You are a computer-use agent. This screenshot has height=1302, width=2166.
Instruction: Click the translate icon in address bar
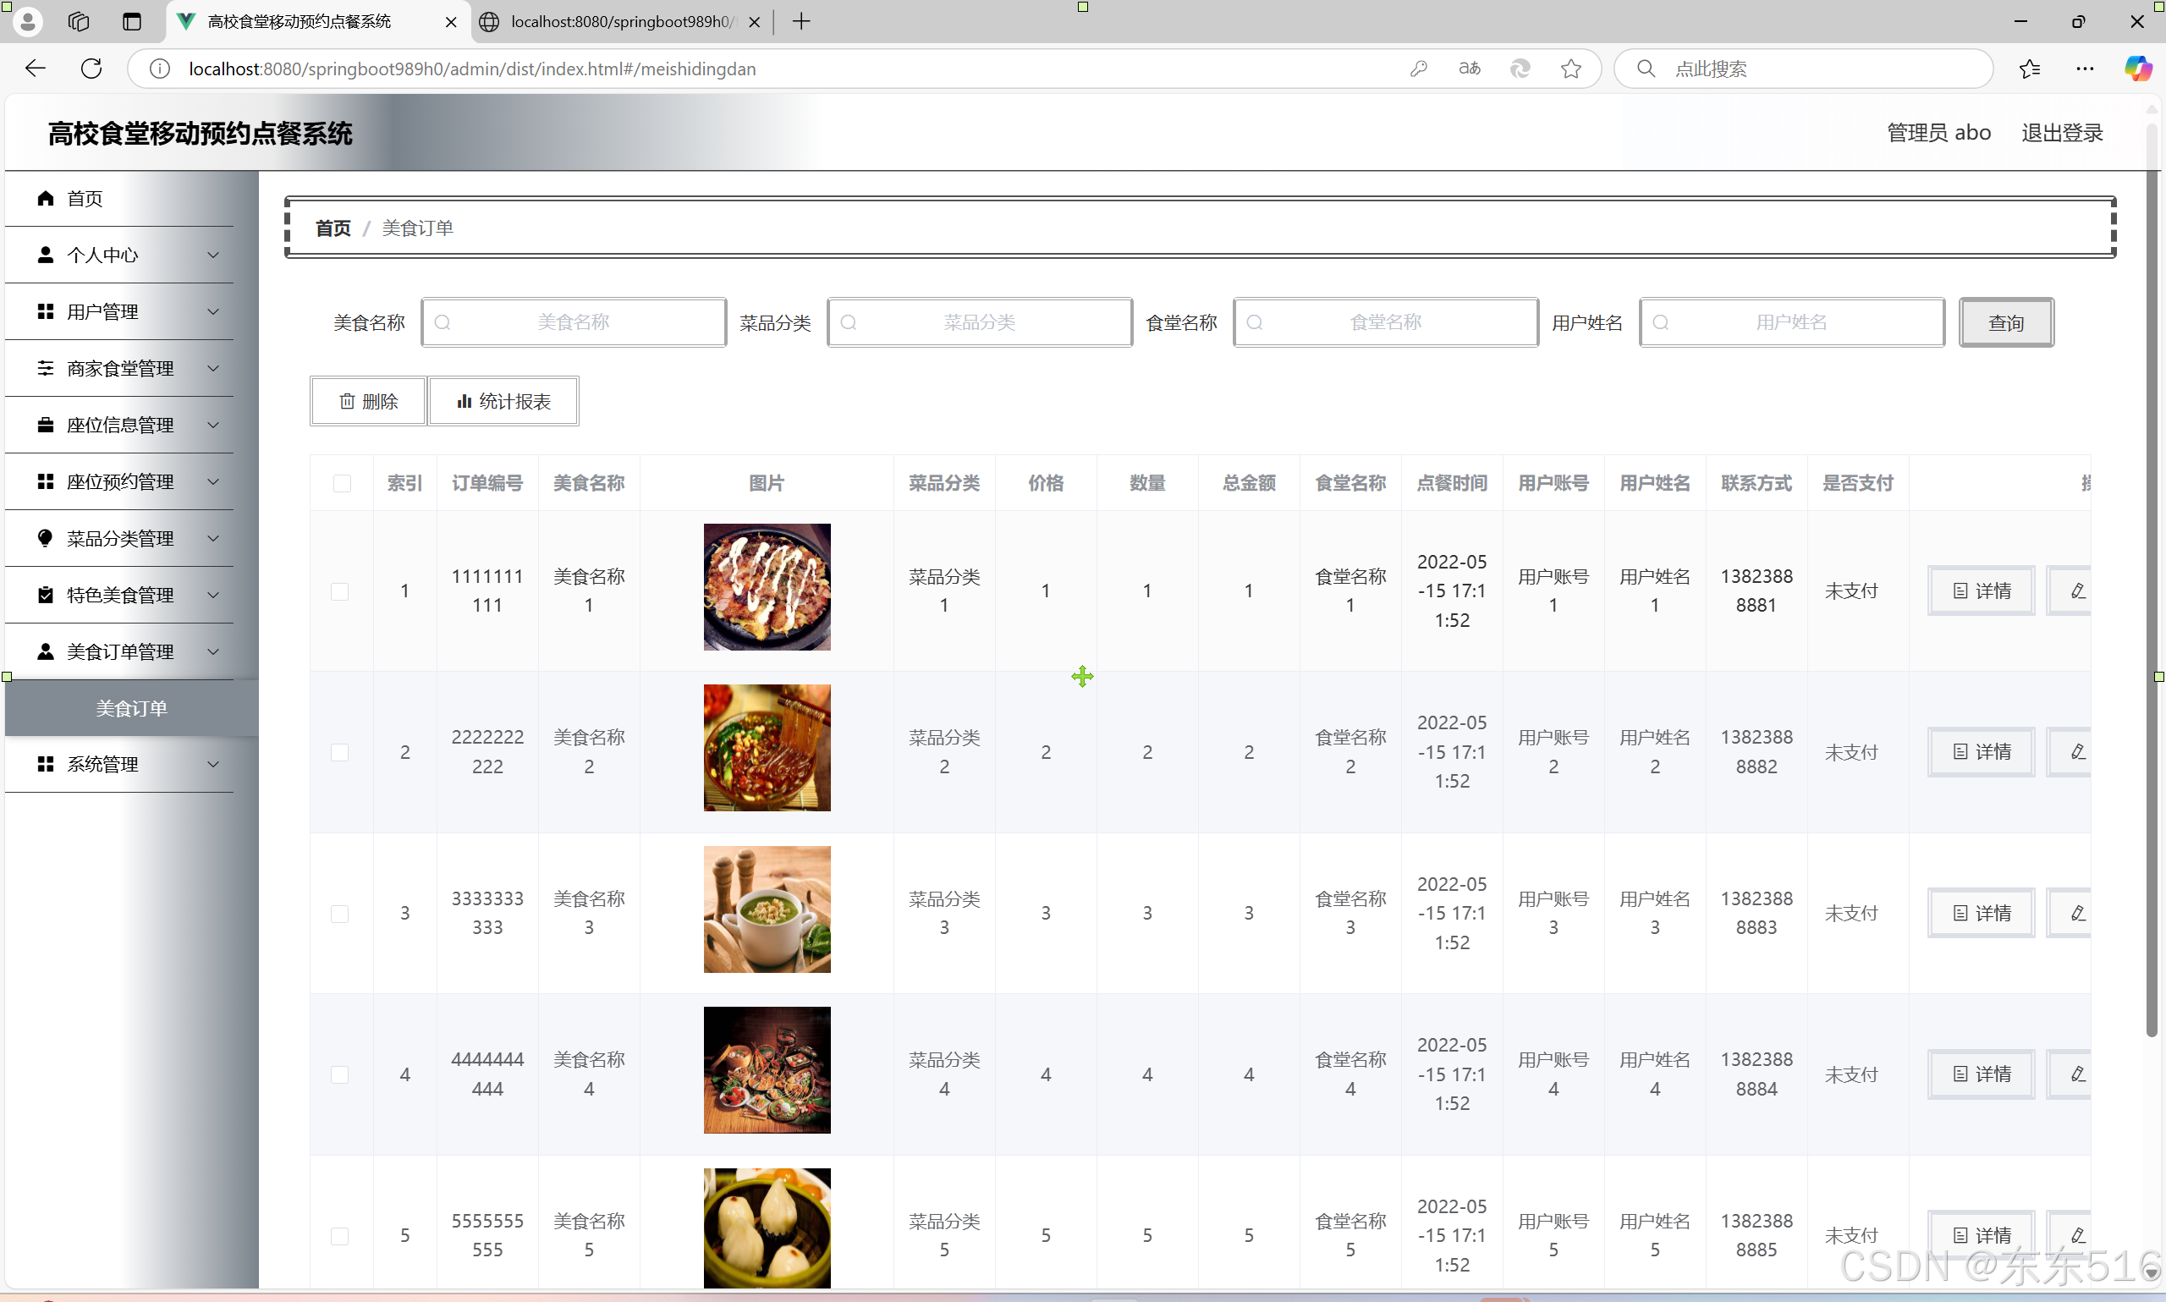coord(1470,69)
